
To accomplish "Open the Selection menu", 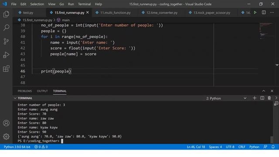I will [x=37, y=4].
